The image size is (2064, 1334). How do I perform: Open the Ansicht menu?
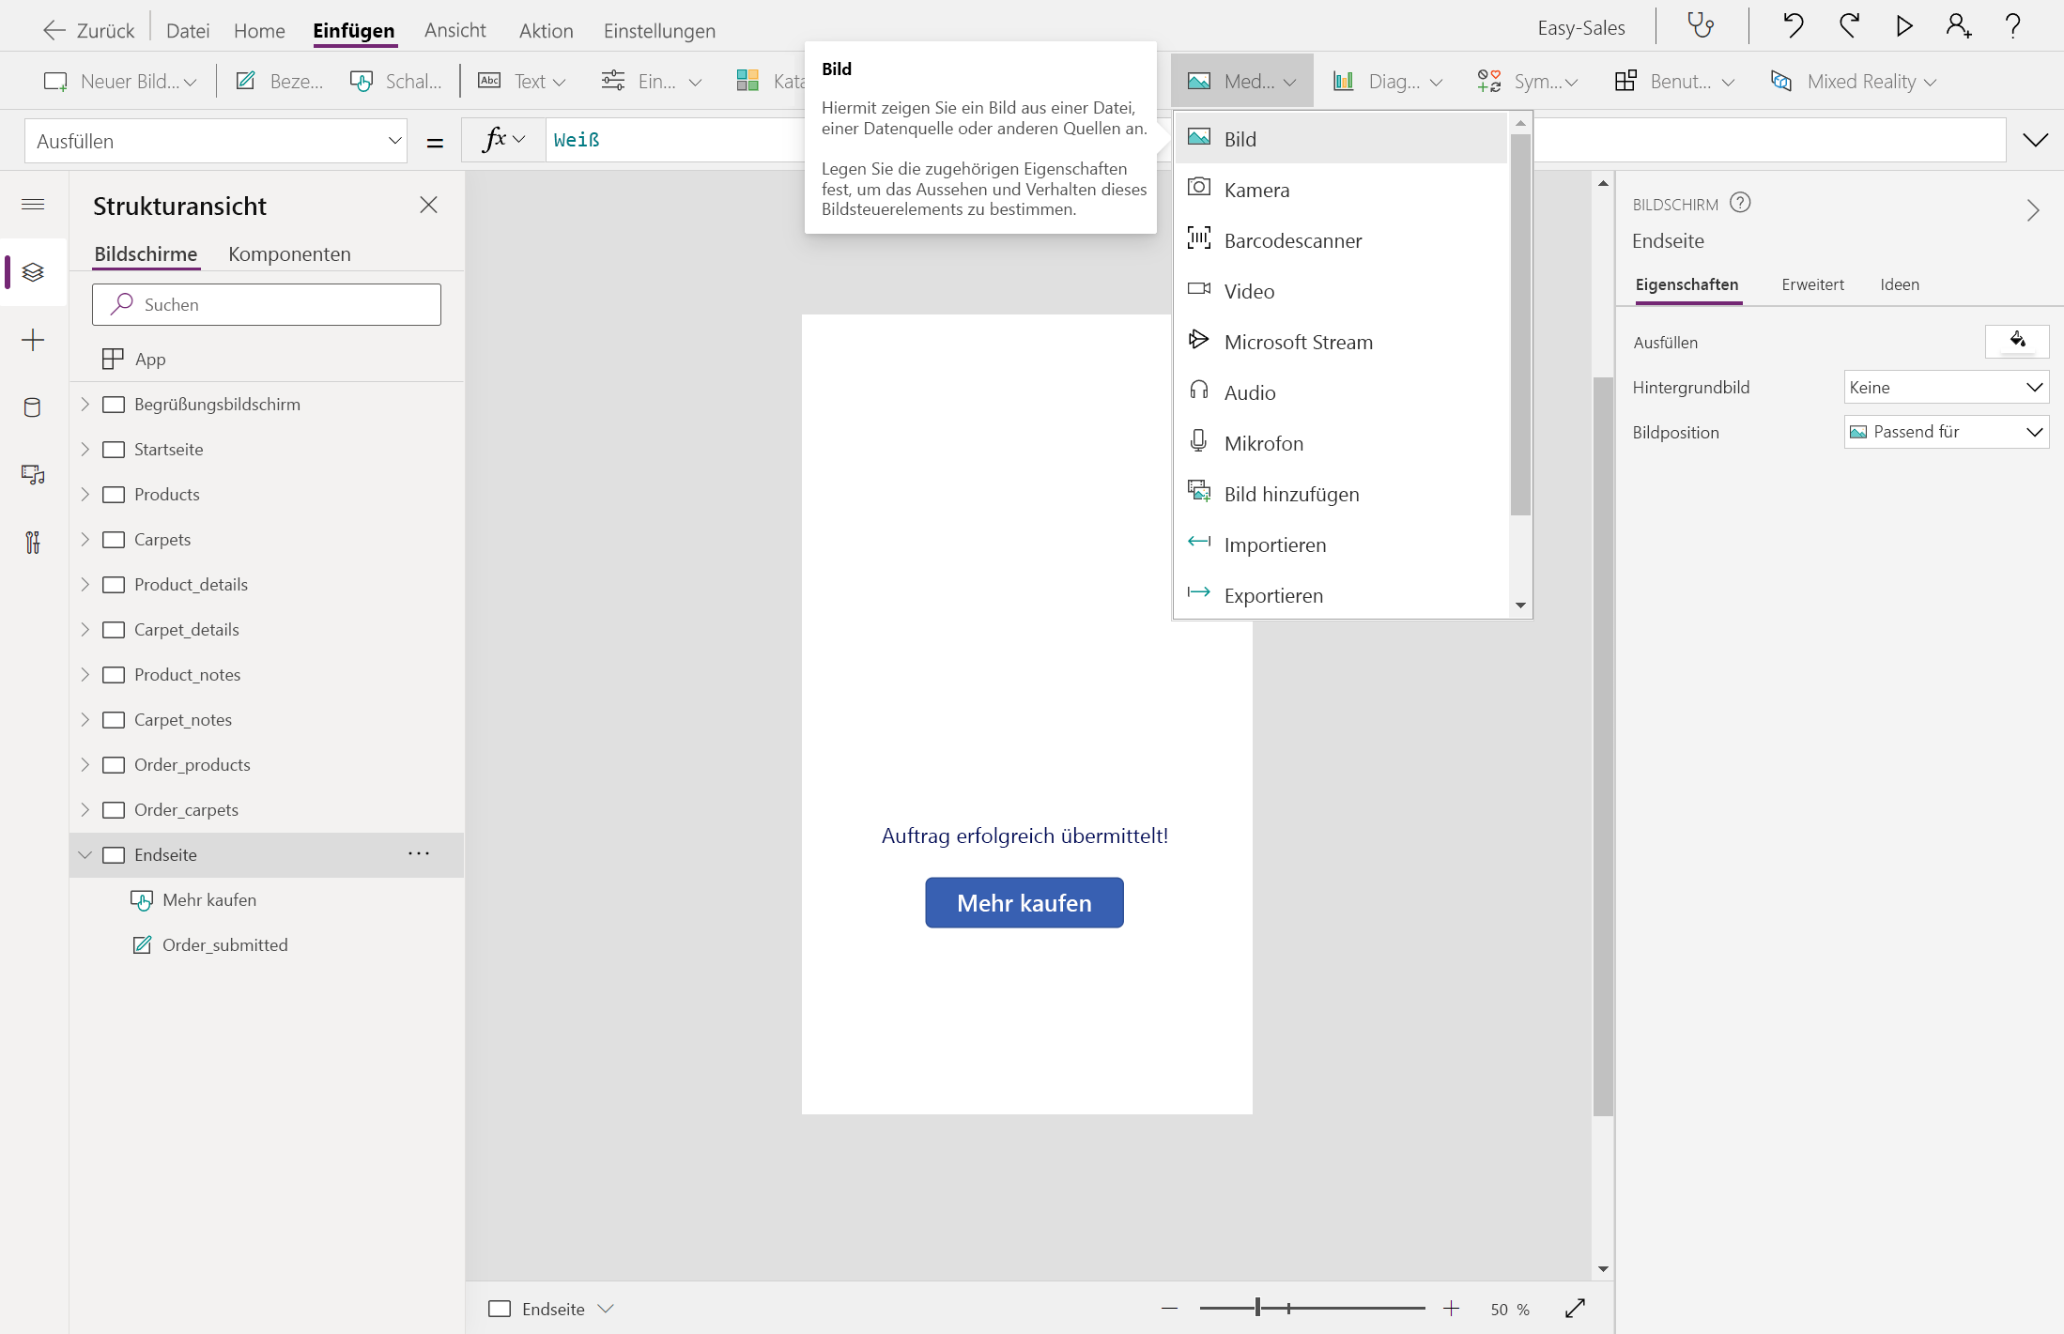coord(454,30)
